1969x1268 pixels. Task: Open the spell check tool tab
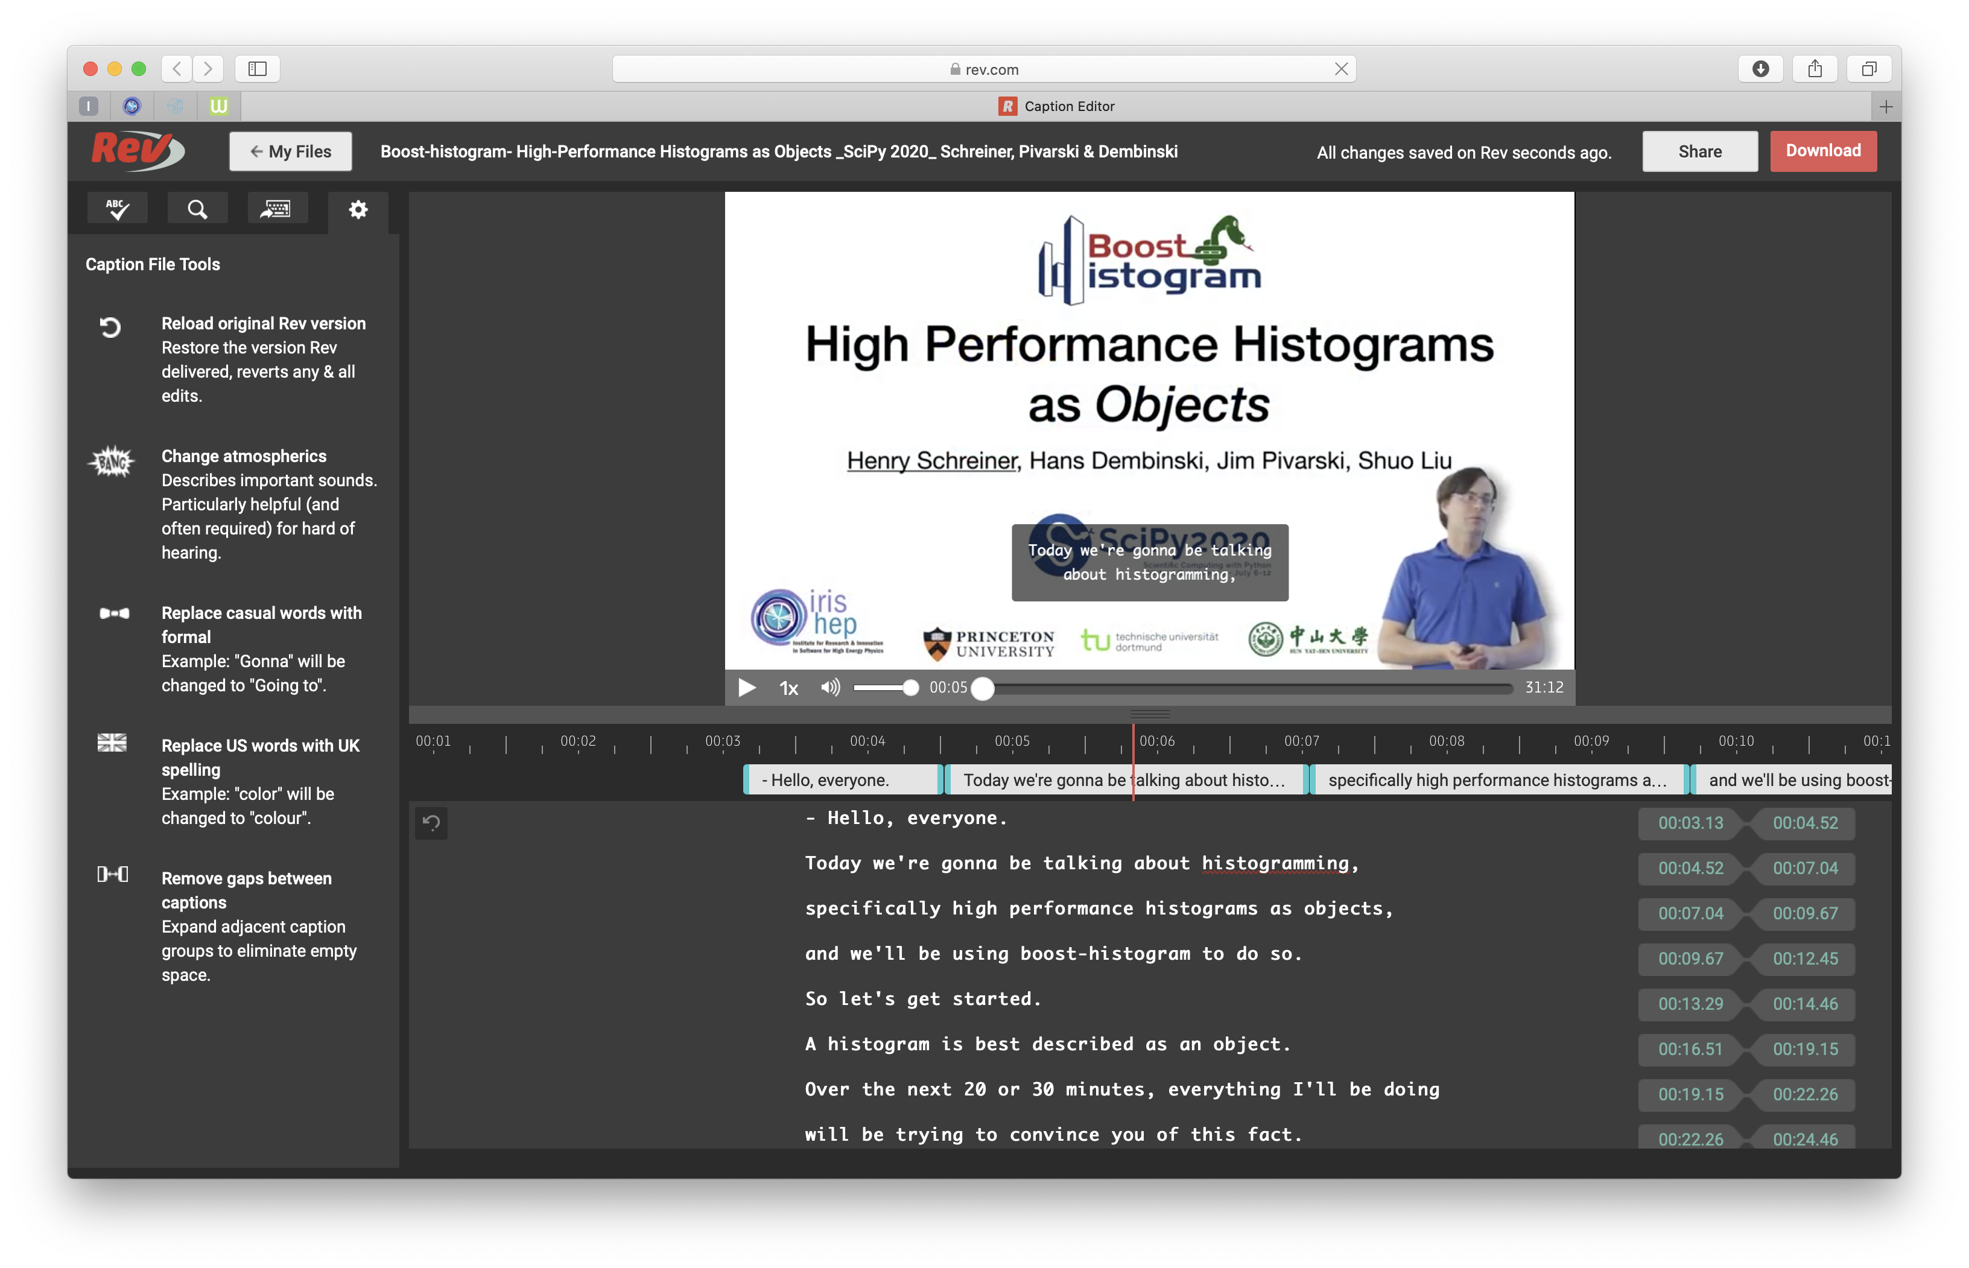click(x=118, y=209)
